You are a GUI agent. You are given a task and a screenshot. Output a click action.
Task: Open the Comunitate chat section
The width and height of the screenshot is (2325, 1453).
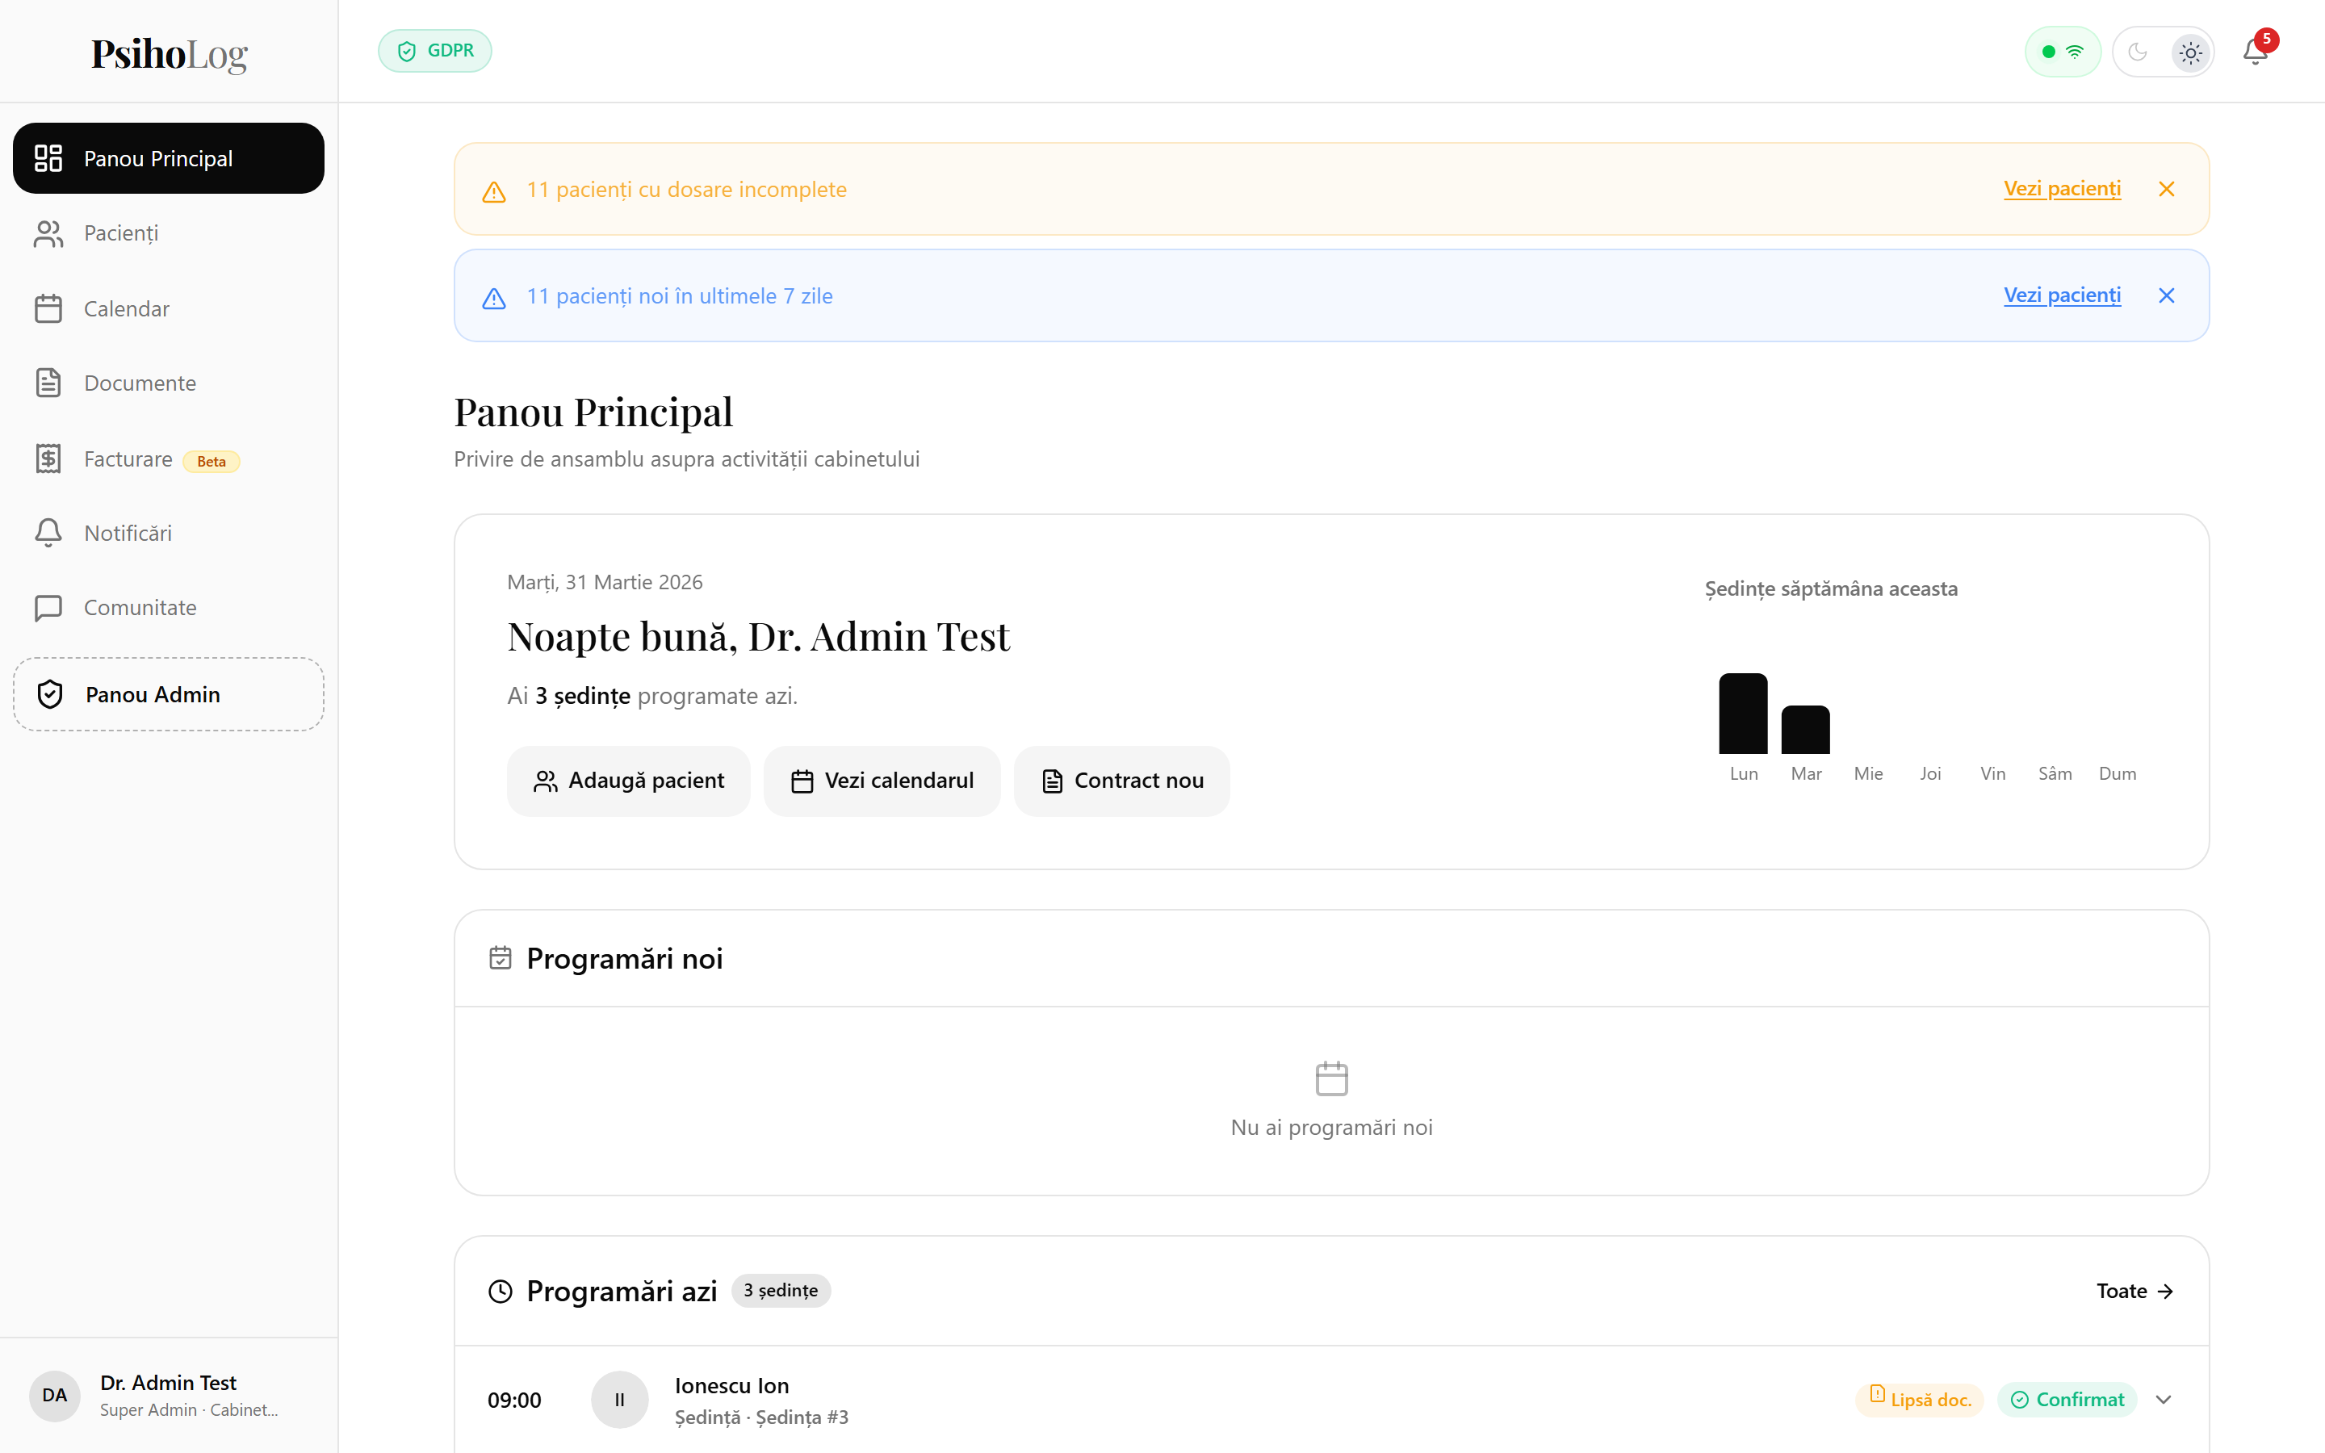tap(140, 606)
